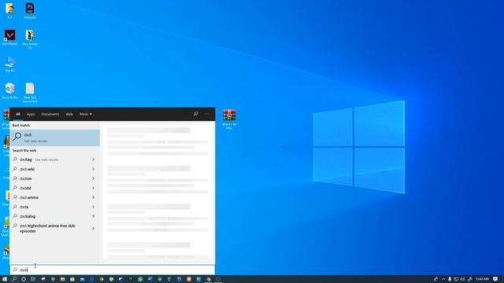This screenshot has height=283, width=504.
Task: Switch to the Documents search tab
Action: tap(50, 114)
